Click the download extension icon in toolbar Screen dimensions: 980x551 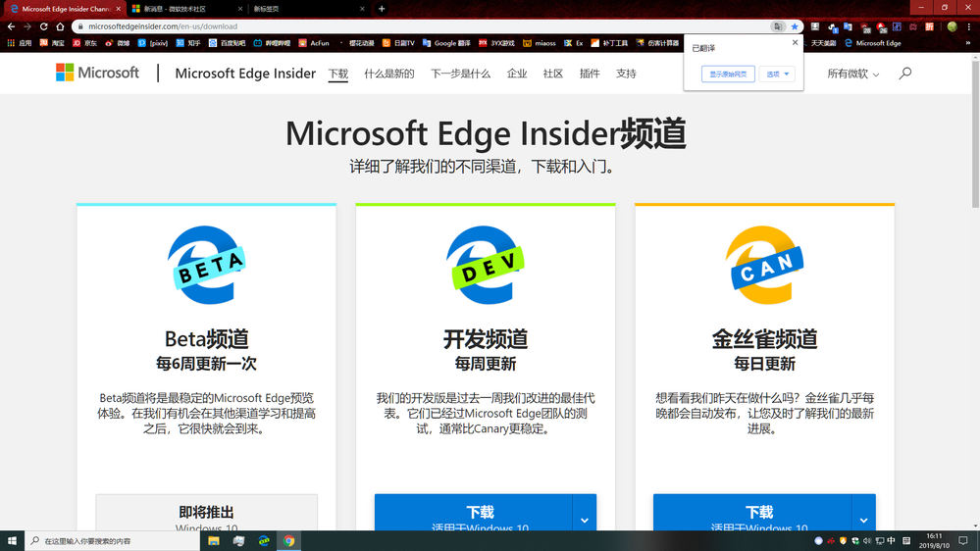pyautogui.click(x=815, y=26)
